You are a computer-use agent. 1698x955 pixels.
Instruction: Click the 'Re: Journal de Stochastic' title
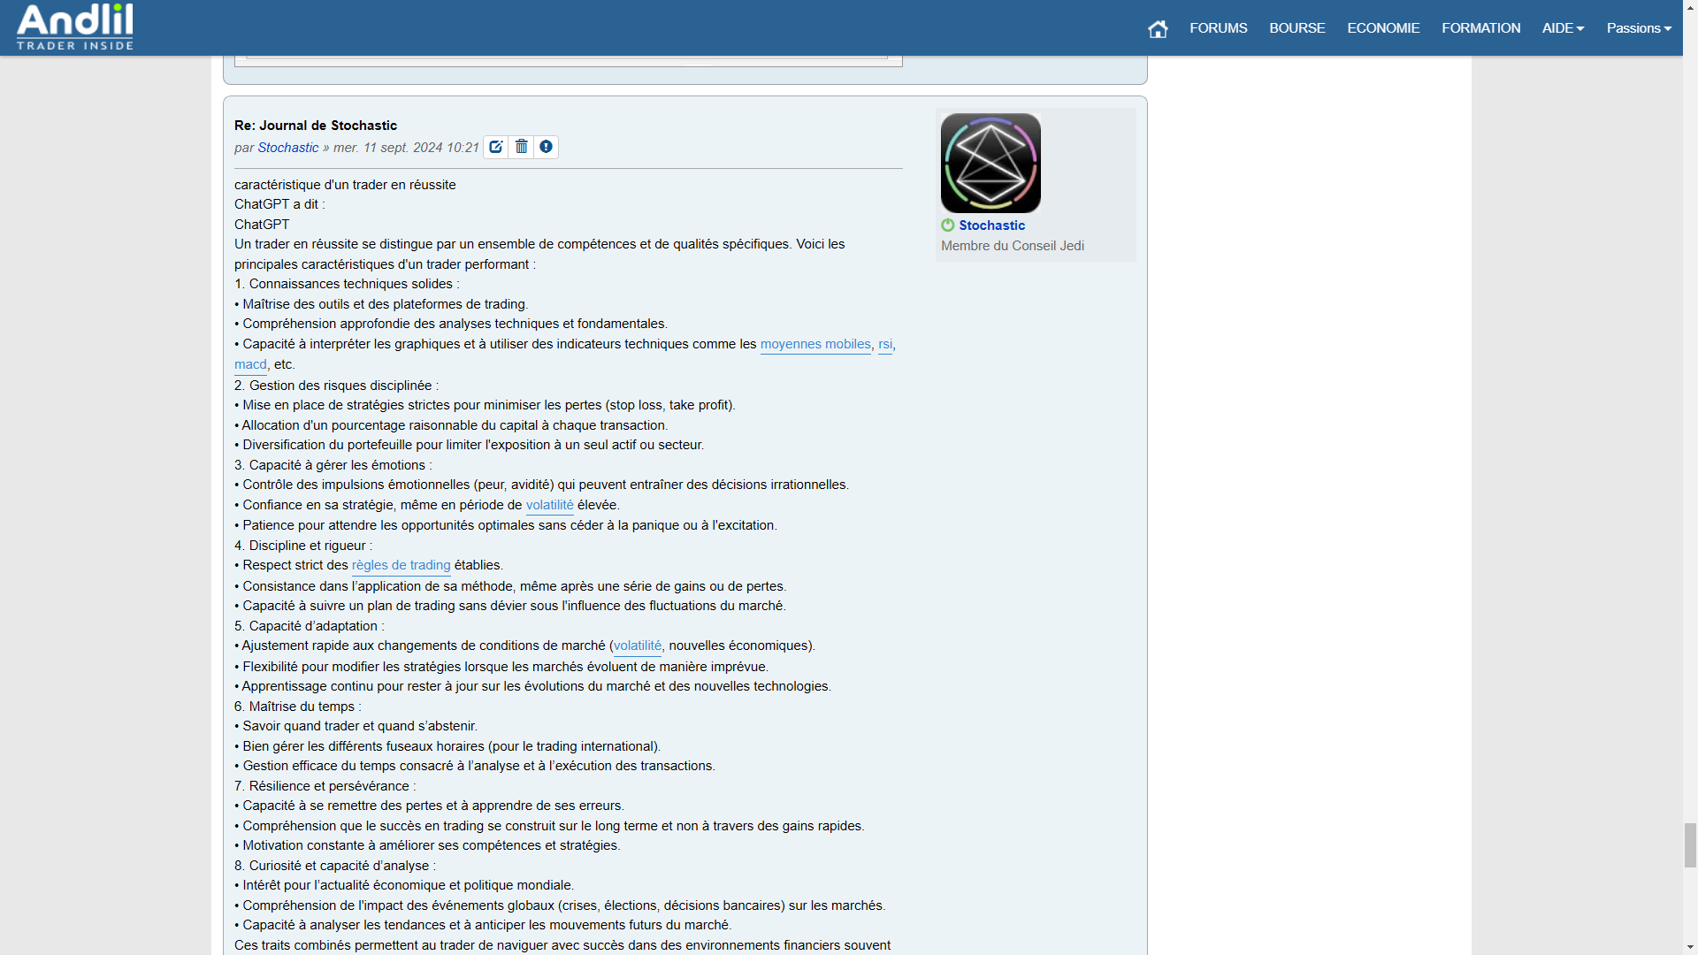tap(316, 126)
